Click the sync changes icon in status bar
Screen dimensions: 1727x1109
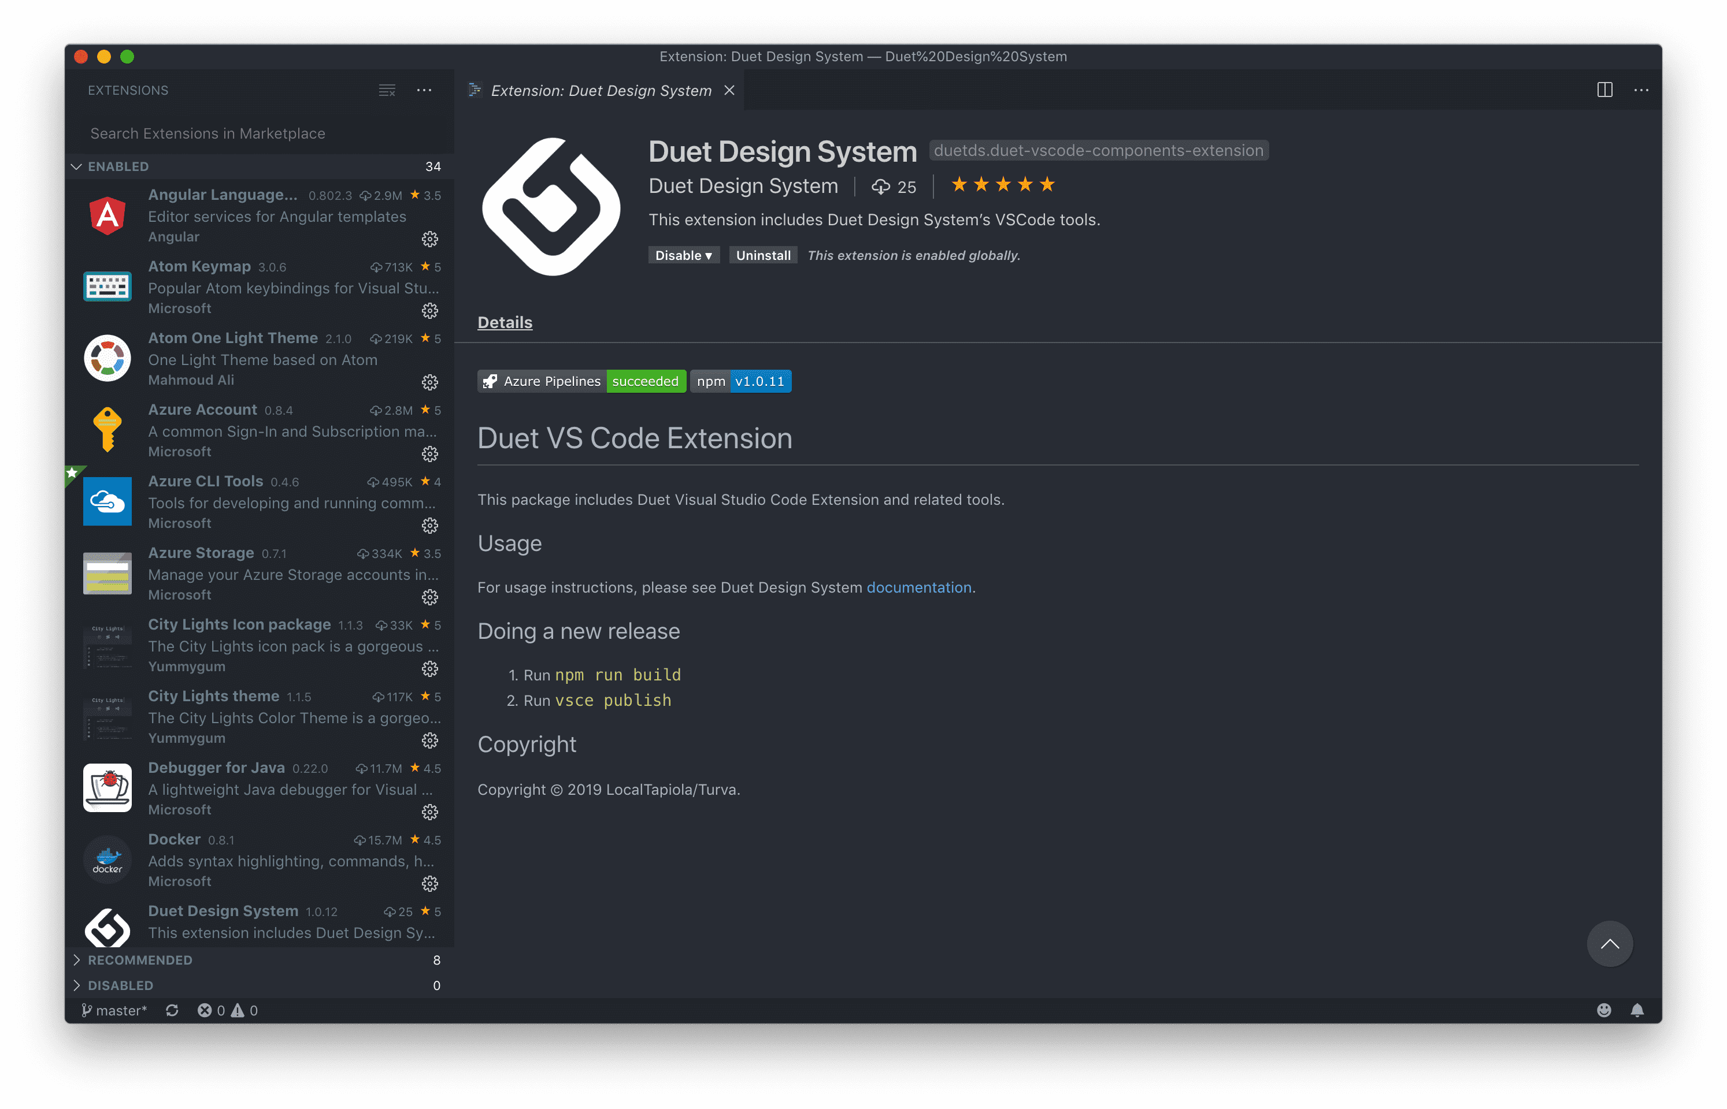[172, 1010]
